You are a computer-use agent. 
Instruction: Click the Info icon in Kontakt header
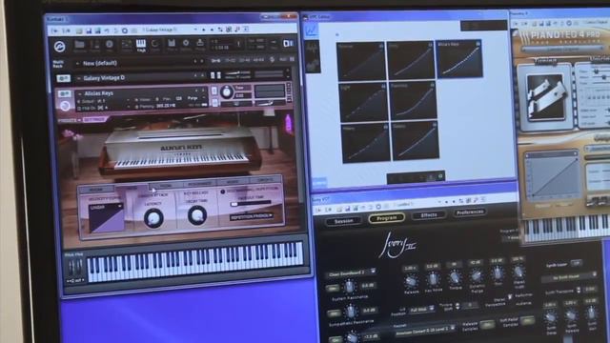tap(110, 45)
